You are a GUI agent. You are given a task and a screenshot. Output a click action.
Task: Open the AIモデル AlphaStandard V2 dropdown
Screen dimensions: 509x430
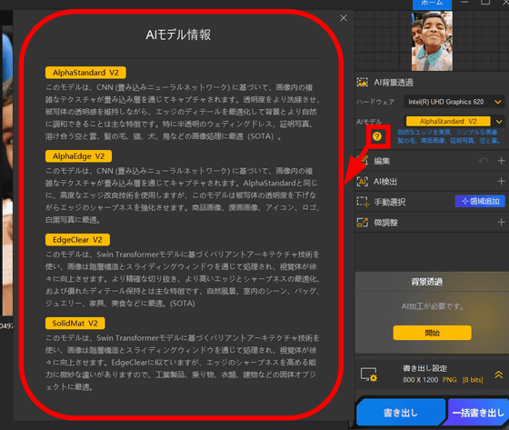[454, 122]
